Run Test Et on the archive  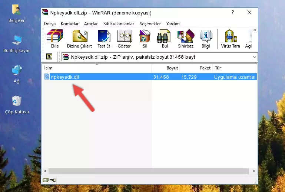(104, 39)
